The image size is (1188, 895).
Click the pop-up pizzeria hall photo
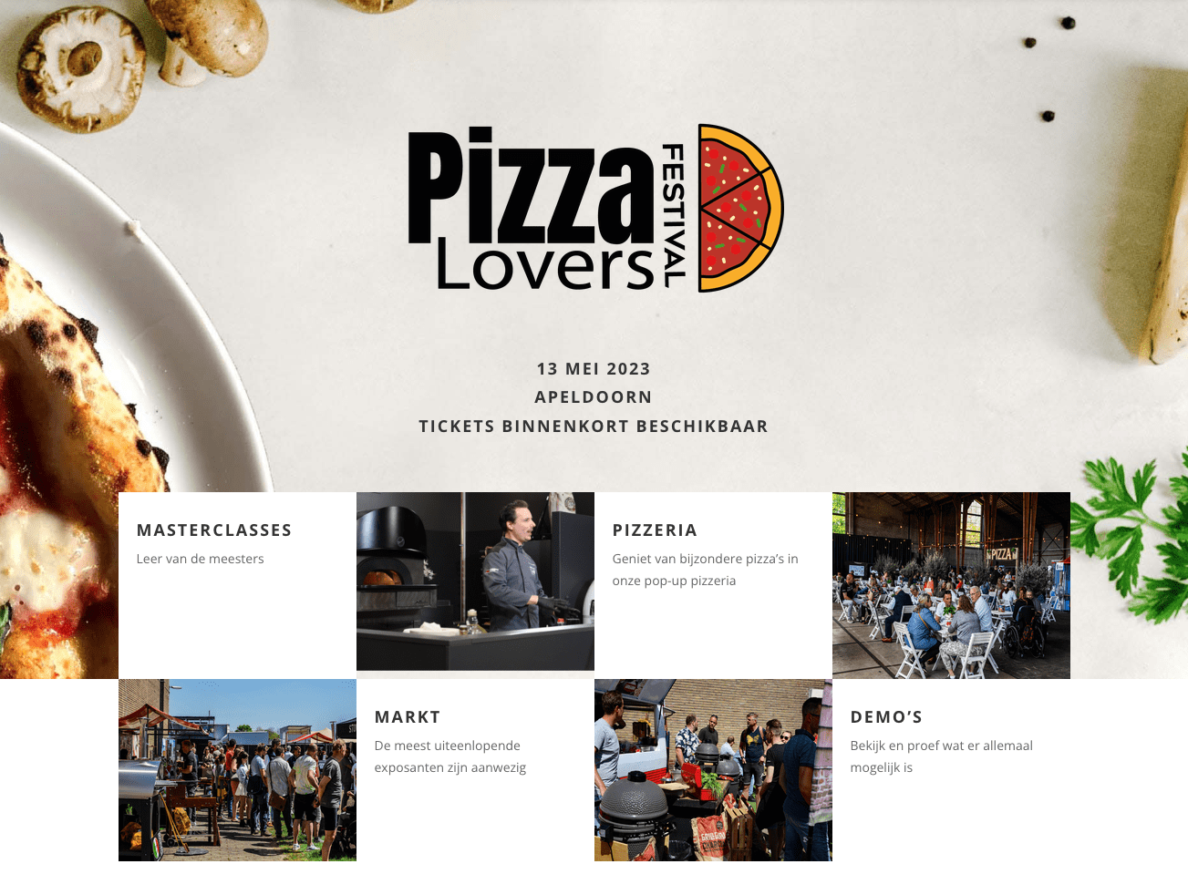click(x=951, y=585)
